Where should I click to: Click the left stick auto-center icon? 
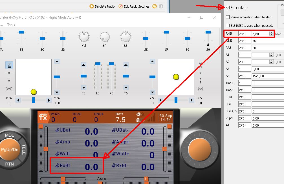click(9, 89)
